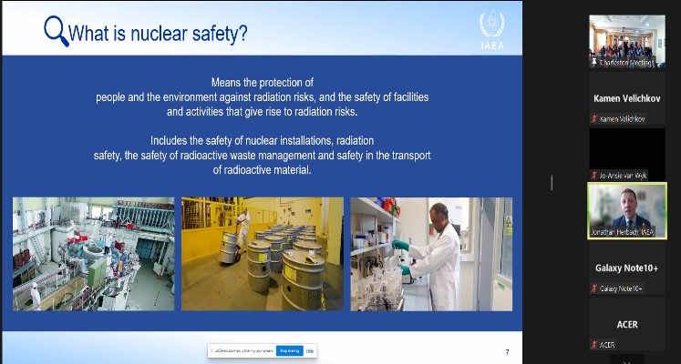Screen dimensions: 681x364
Task: Select the Jonathan Herbach speaker video tile
Action: tap(626, 210)
